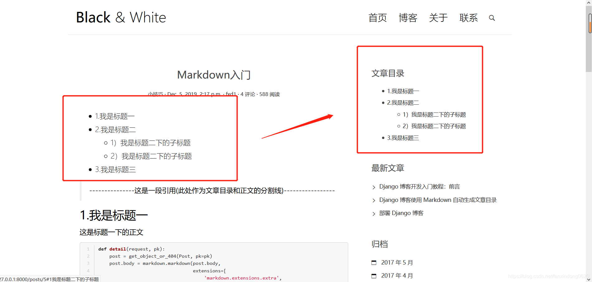Select 1）我是标题二下的子标题 in sidebar 文章目录
The height and width of the screenshot is (282, 592).
[x=434, y=114]
